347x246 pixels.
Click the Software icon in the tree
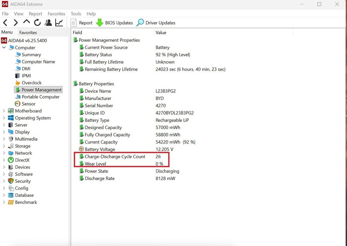11,174
